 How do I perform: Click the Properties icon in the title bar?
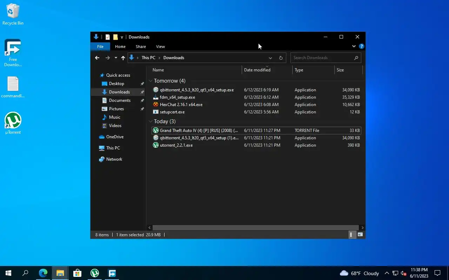click(108, 37)
